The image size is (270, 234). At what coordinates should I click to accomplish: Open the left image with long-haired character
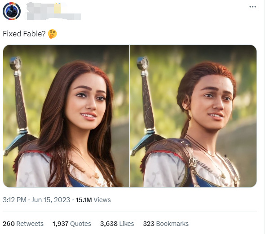(x=66, y=116)
